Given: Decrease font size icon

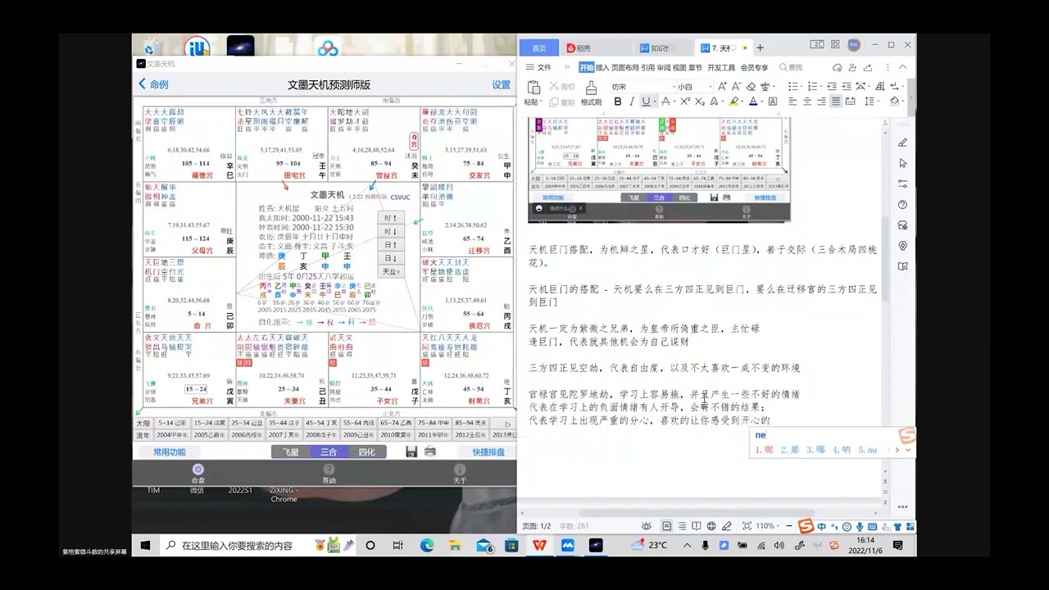Looking at the screenshot, I should pos(736,87).
